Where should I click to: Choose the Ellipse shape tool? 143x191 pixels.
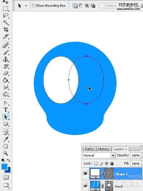[5, 124]
